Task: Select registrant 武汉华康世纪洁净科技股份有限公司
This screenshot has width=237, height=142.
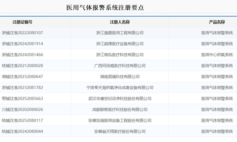Action: click(120, 98)
